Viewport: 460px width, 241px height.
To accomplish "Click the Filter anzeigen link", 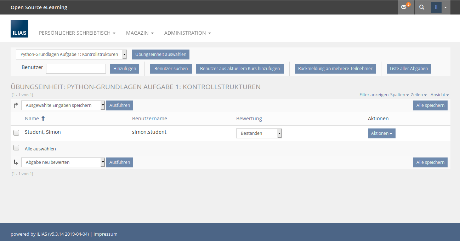I will [374, 95].
